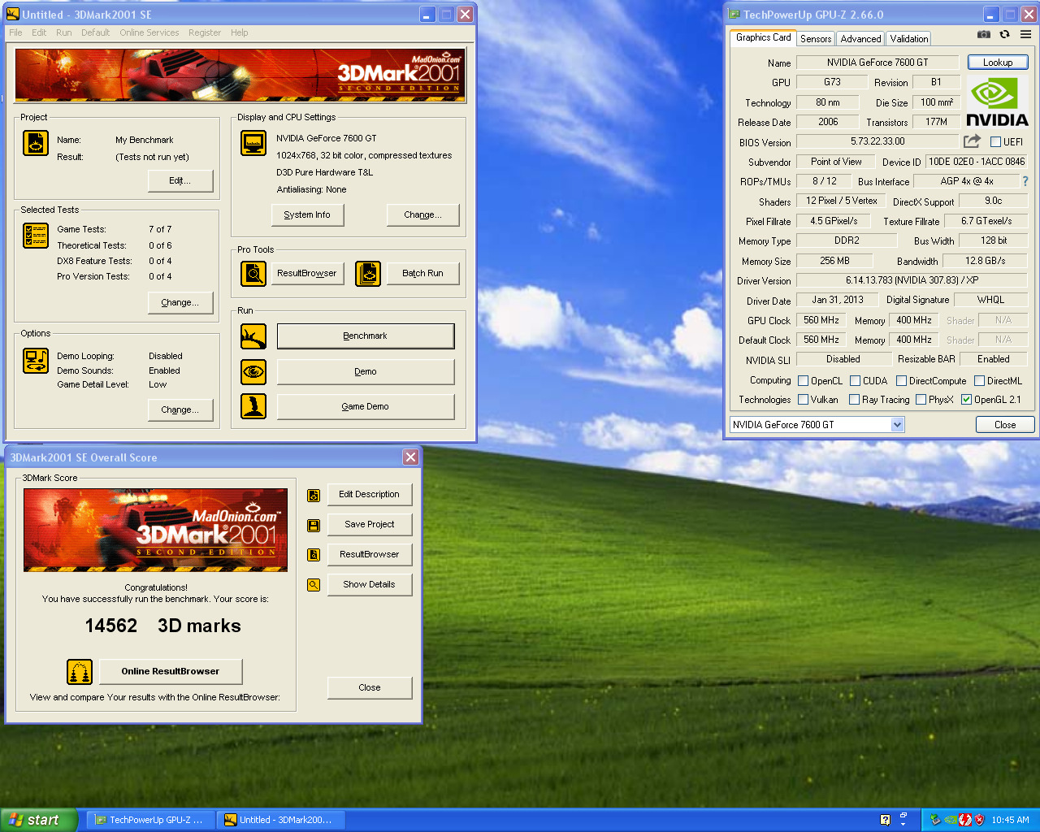Open the Online Services menu
1040x832 pixels.
point(149,32)
